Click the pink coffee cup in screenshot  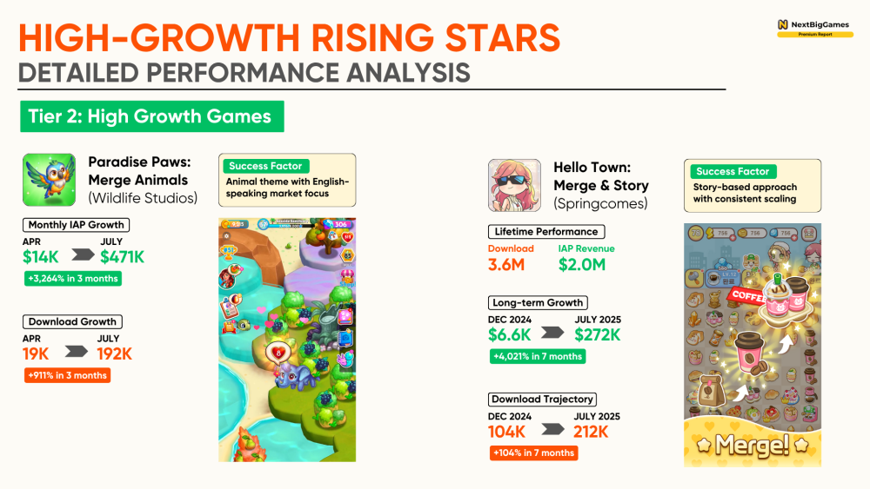tap(750, 353)
